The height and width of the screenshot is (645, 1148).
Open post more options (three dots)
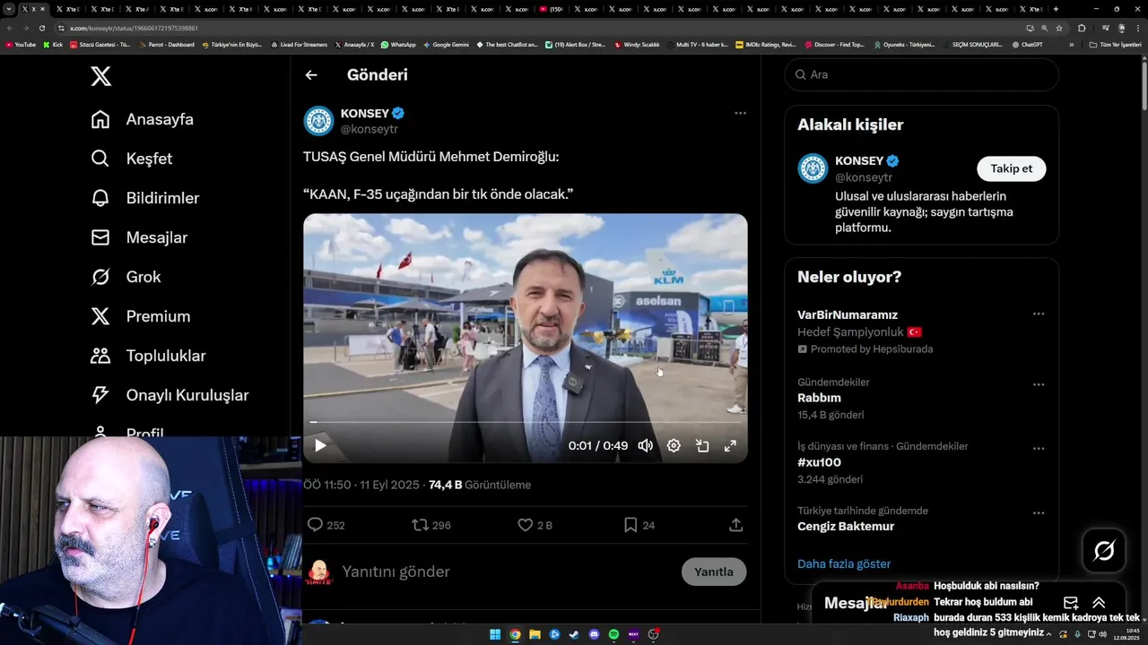click(x=740, y=113)
